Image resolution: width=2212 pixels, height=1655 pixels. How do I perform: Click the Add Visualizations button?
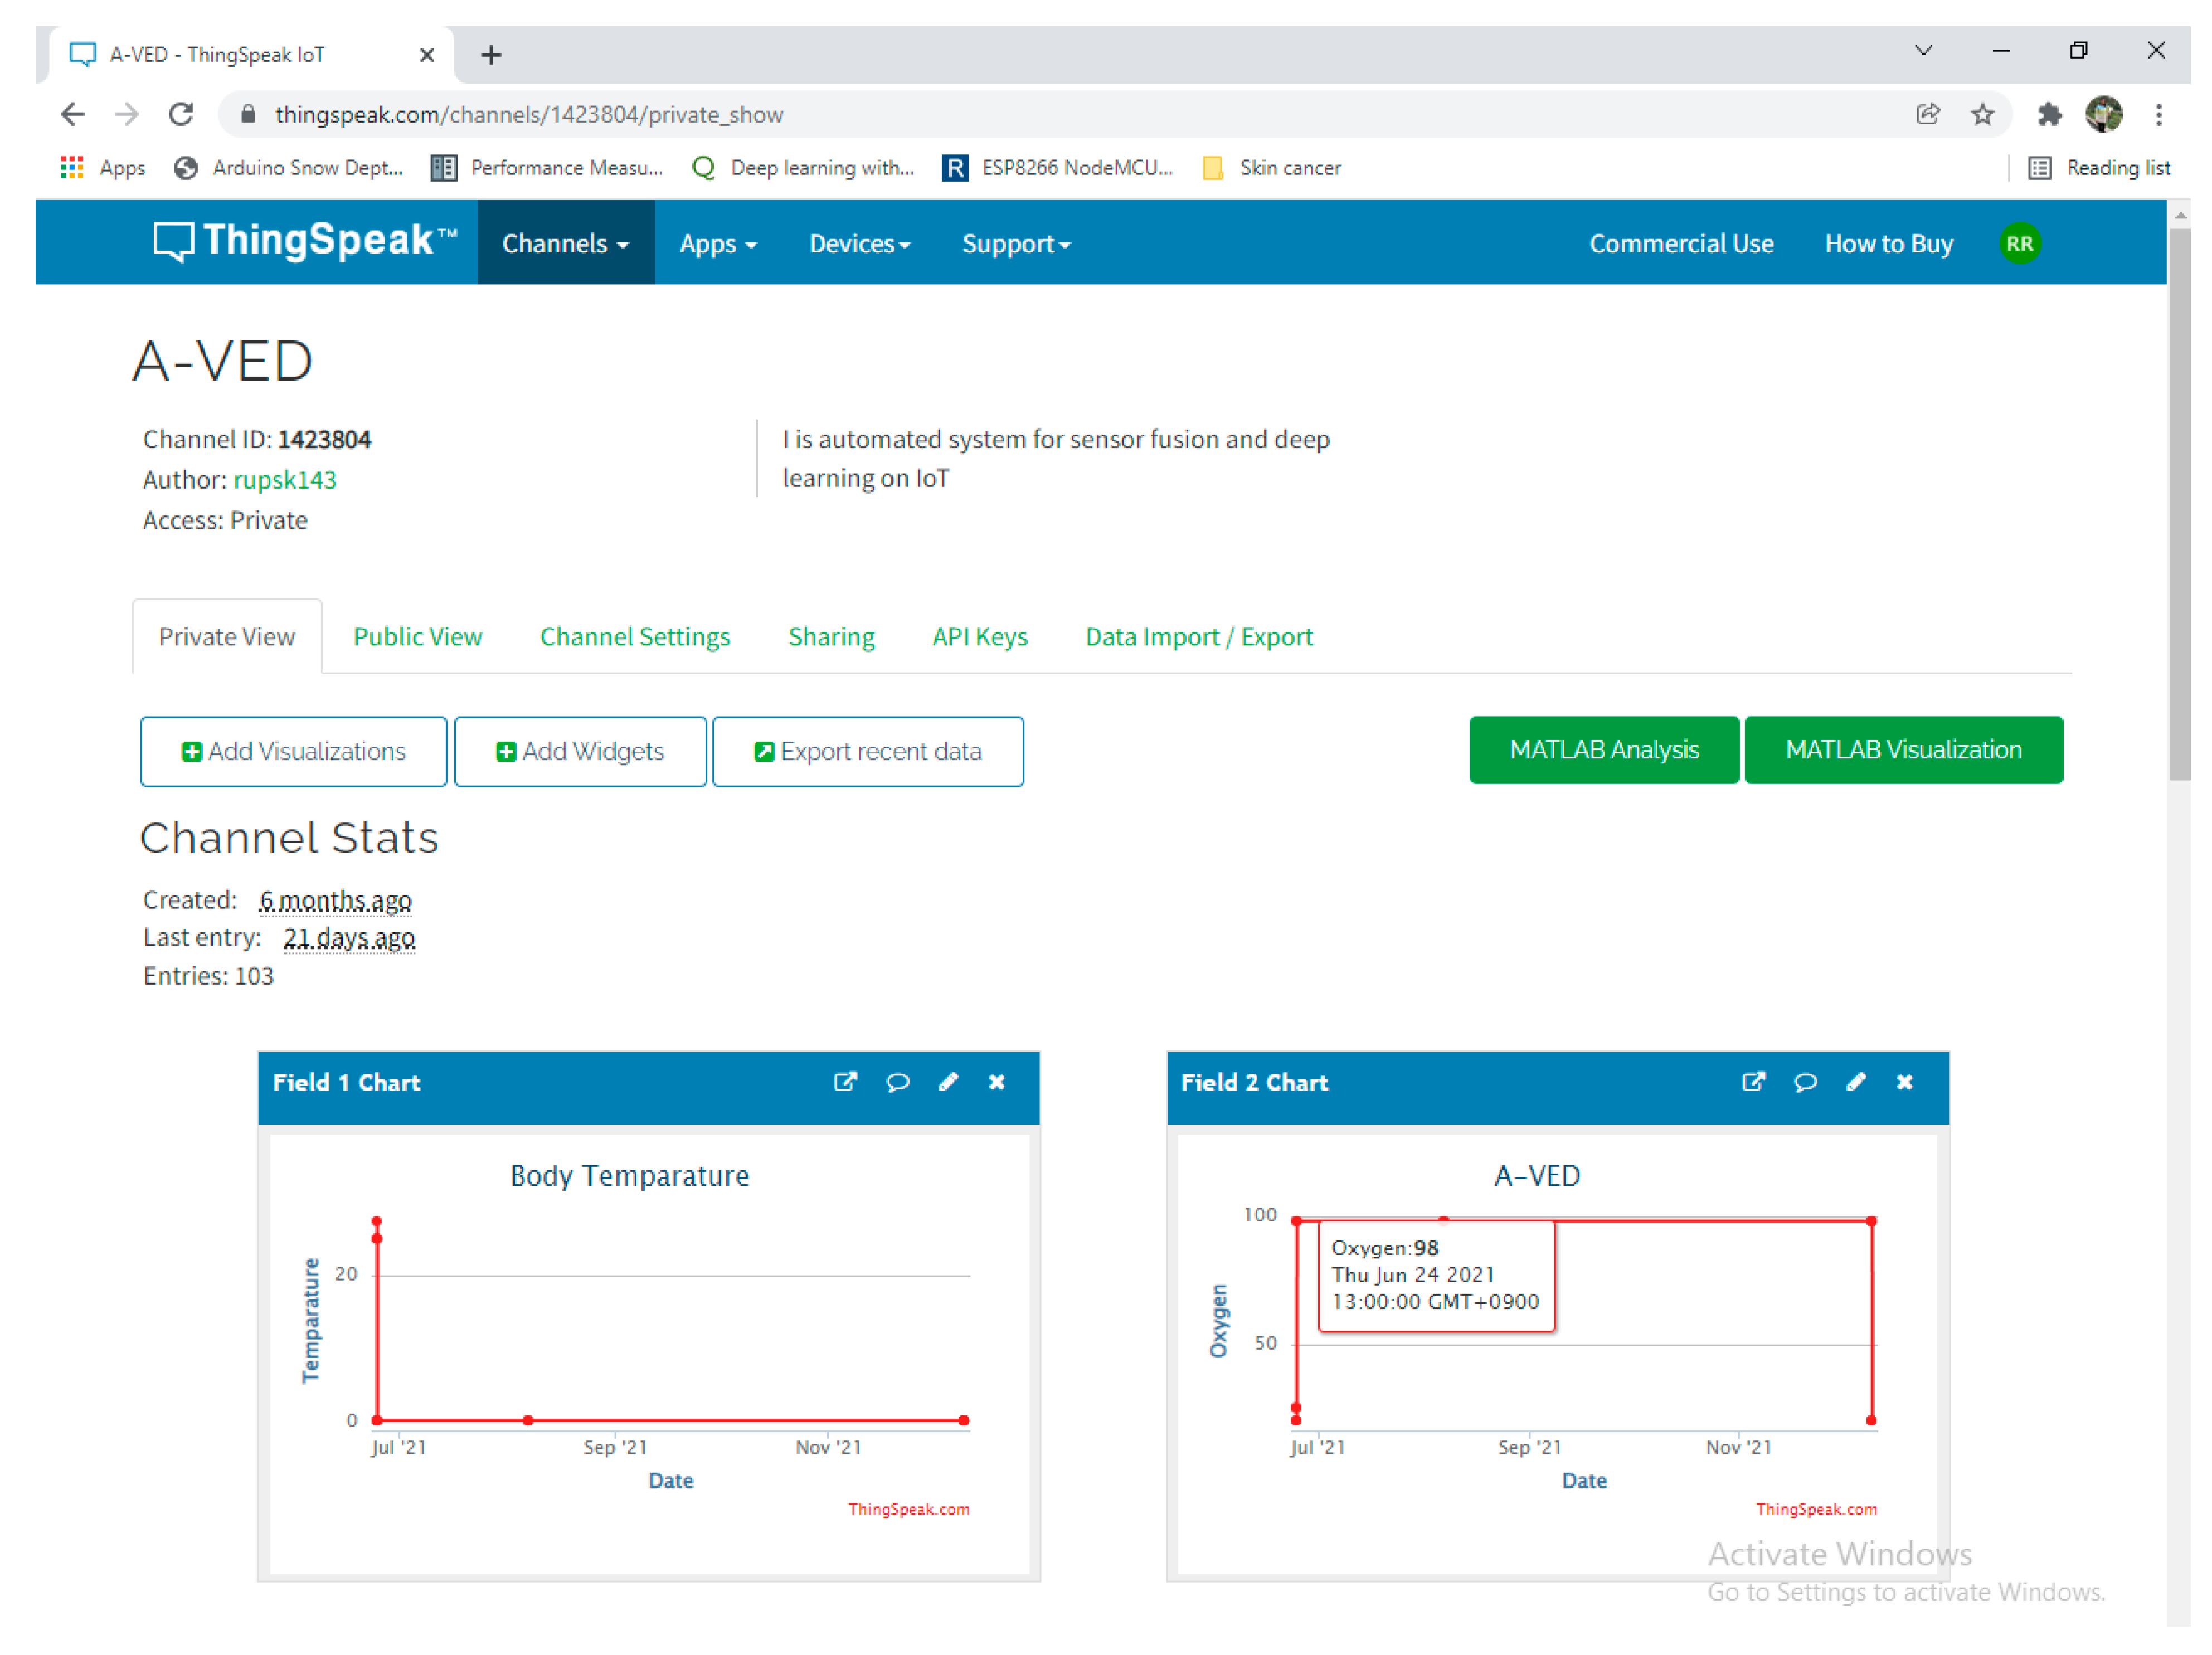point(293,751)
